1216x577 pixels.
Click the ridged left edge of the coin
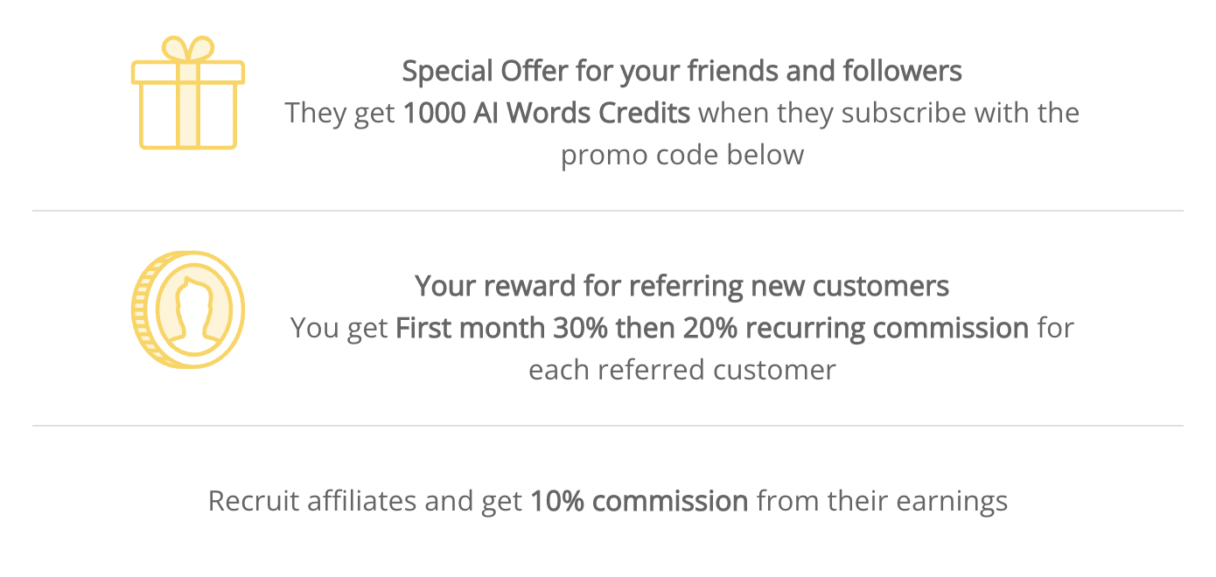click(140, 309)
